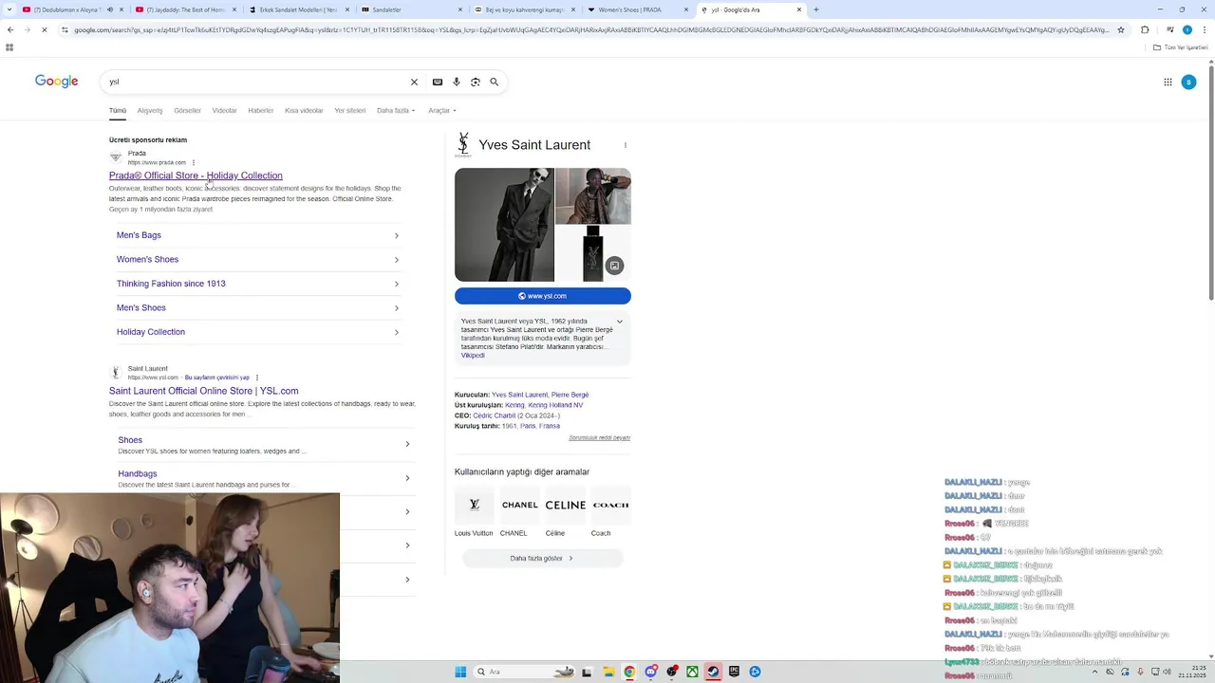Open the Cédric Charbit CEO link
1215x683 pixels.
495,415
